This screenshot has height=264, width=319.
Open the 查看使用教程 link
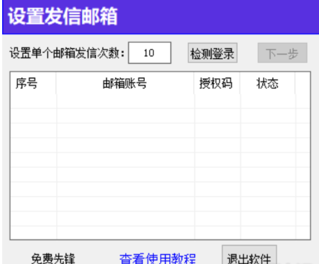157,259
